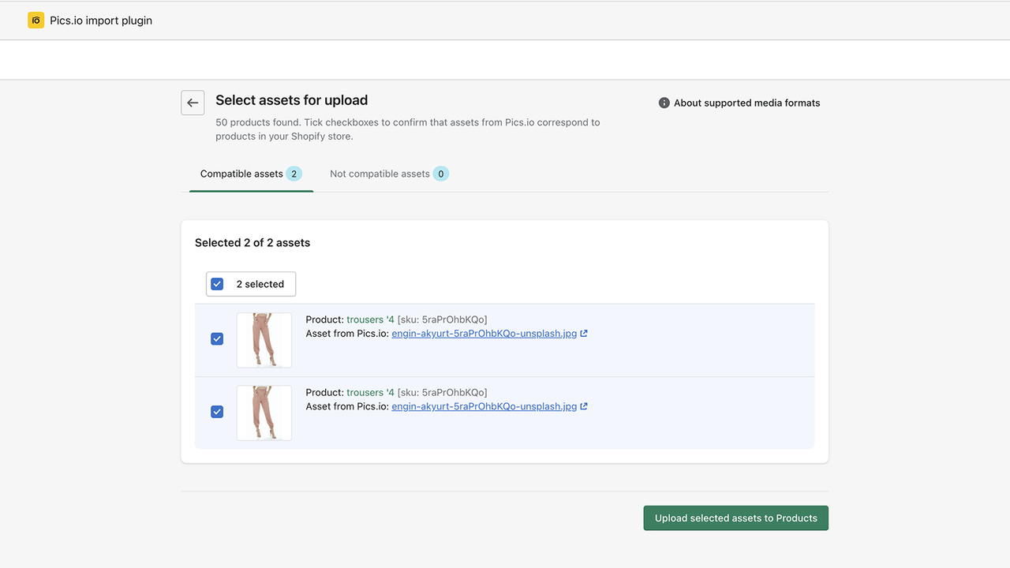Click the first trousers image thumbnail

pos(264,340)
